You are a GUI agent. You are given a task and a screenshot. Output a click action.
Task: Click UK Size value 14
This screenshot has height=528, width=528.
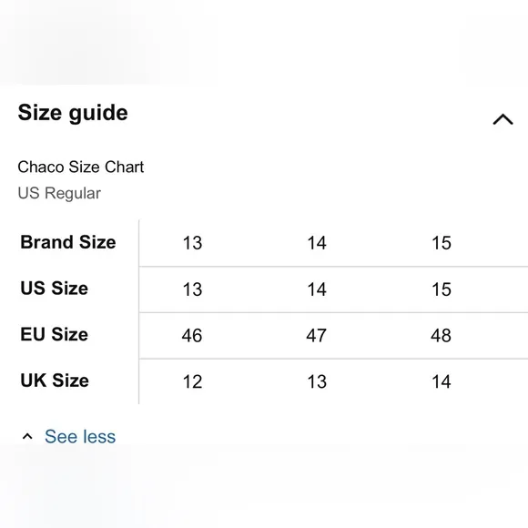(x=442, y=381)
